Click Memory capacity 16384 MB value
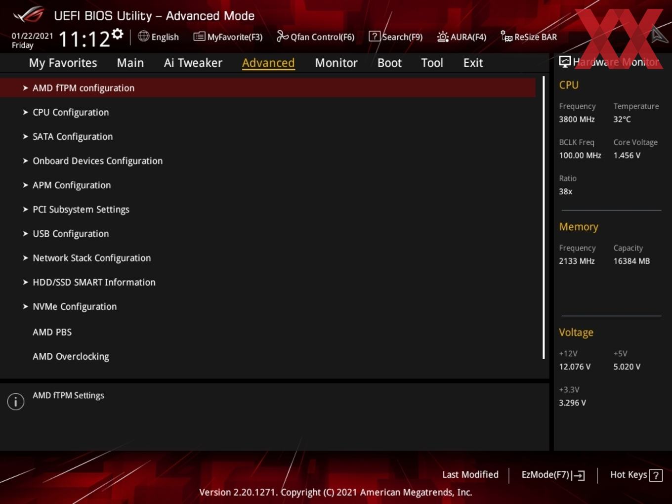The height and width of the screenshot is (504, 672). click(x=631, y=261)
